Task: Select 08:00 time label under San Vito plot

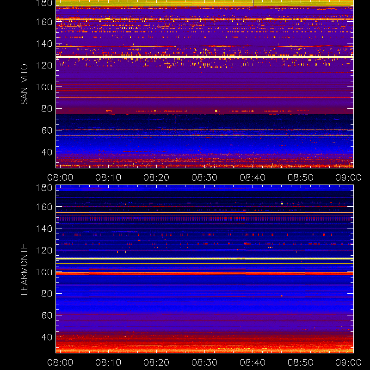Action: tap(60, 178)
